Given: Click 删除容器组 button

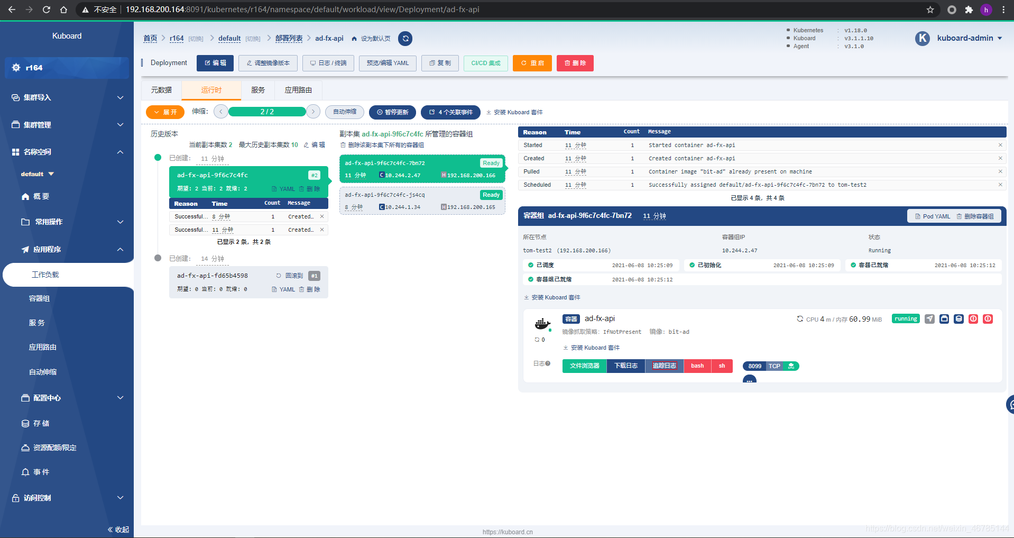Looking at the screenshot, I should (x=975, y=216).
